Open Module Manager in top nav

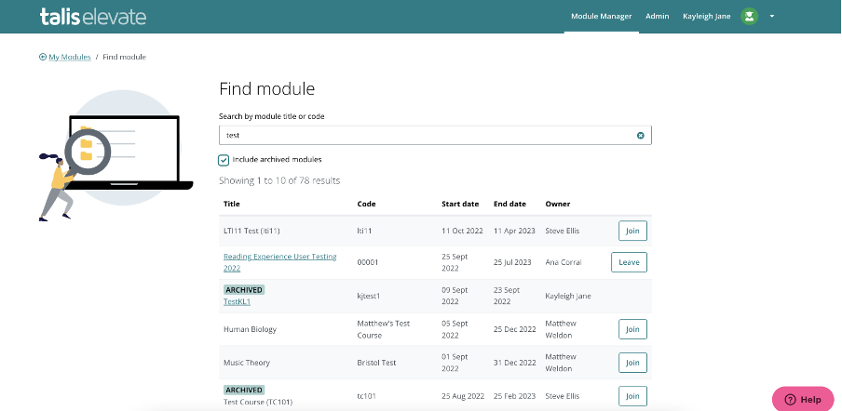[601, 16]
